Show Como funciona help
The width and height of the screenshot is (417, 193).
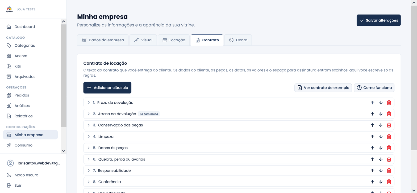click(374, 88)
